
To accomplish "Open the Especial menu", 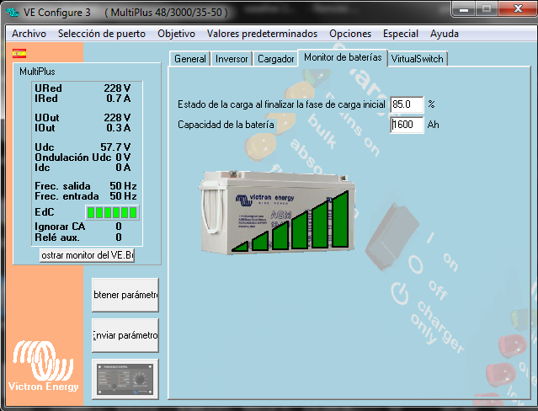I will click(401, 34).
